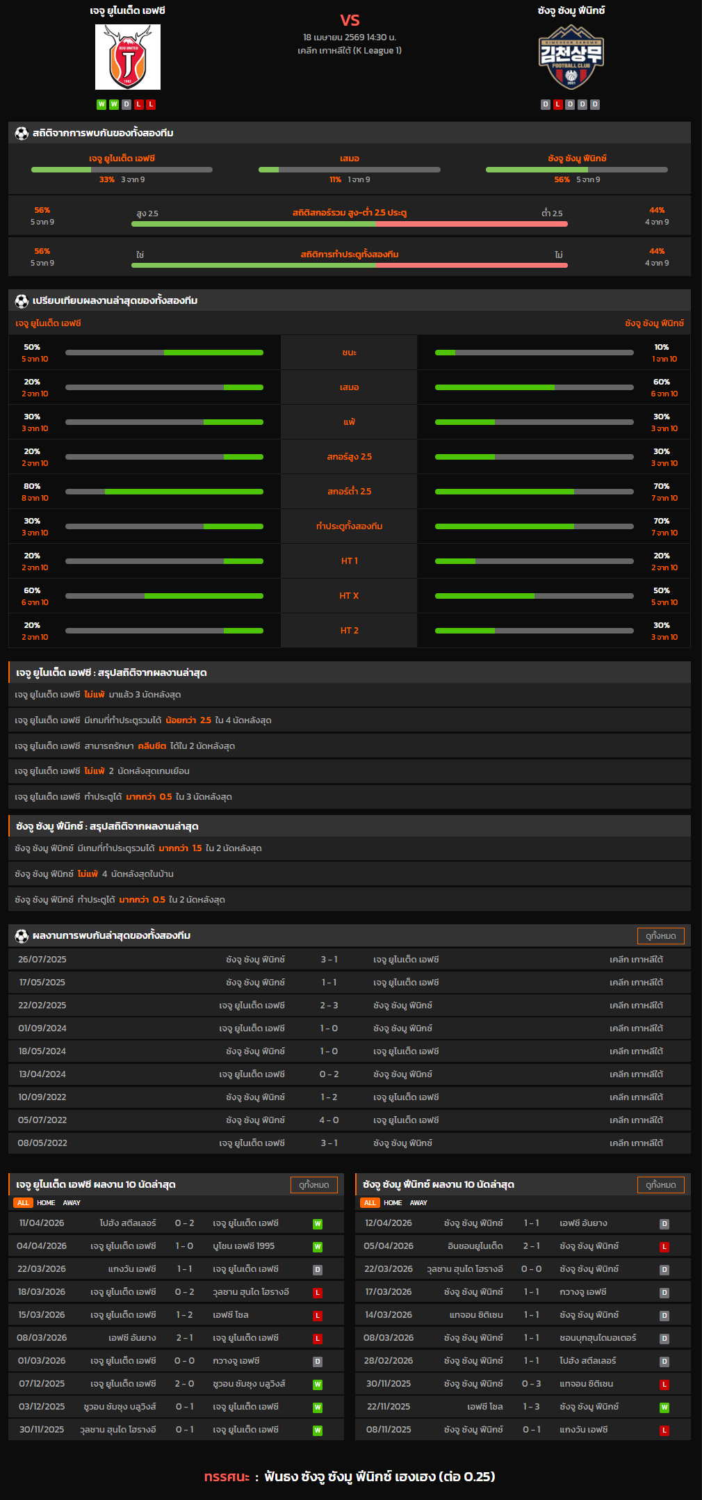Click the red L badge on 18/03/2026 match
The height and width of the screenshot is (1500, 702).
pos(317,1293)
